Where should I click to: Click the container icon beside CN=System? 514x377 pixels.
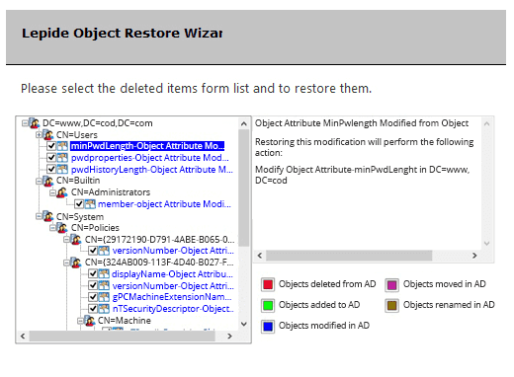48,216
